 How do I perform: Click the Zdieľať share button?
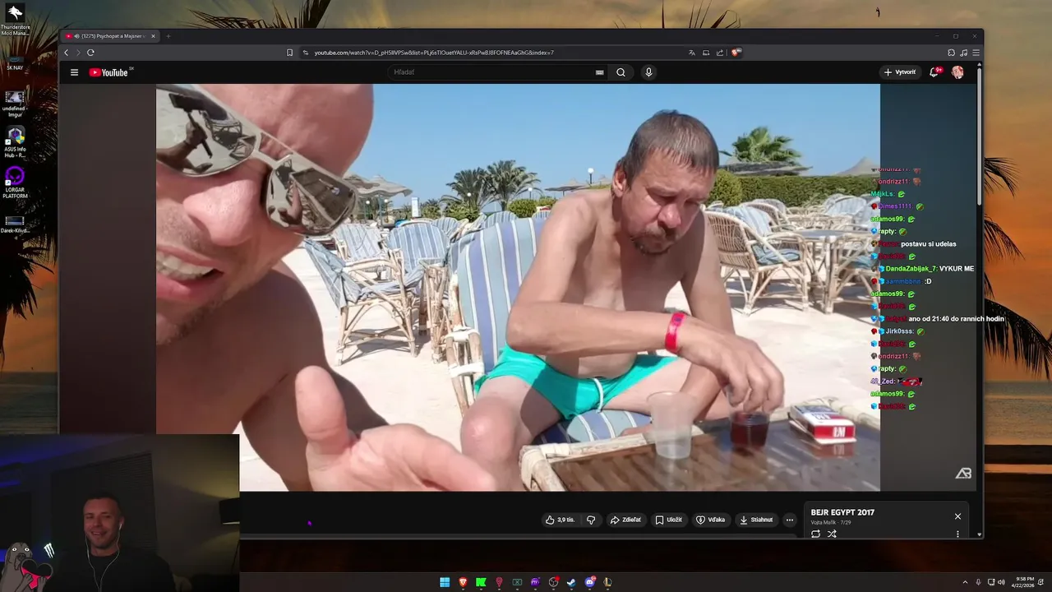click(x=625, y=520)
